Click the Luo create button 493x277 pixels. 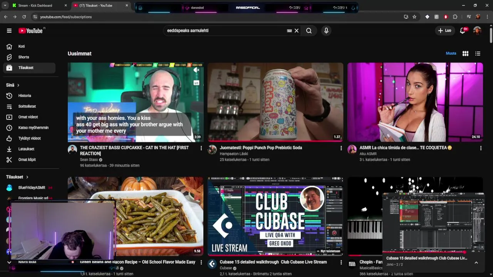[444, 31]
